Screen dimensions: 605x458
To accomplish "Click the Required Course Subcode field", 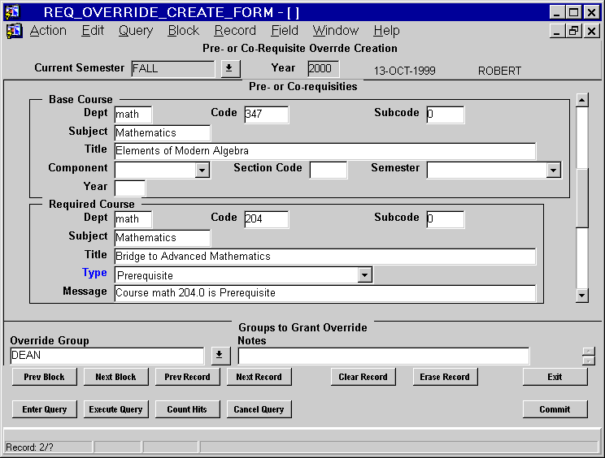I will [x=446, y=219].
